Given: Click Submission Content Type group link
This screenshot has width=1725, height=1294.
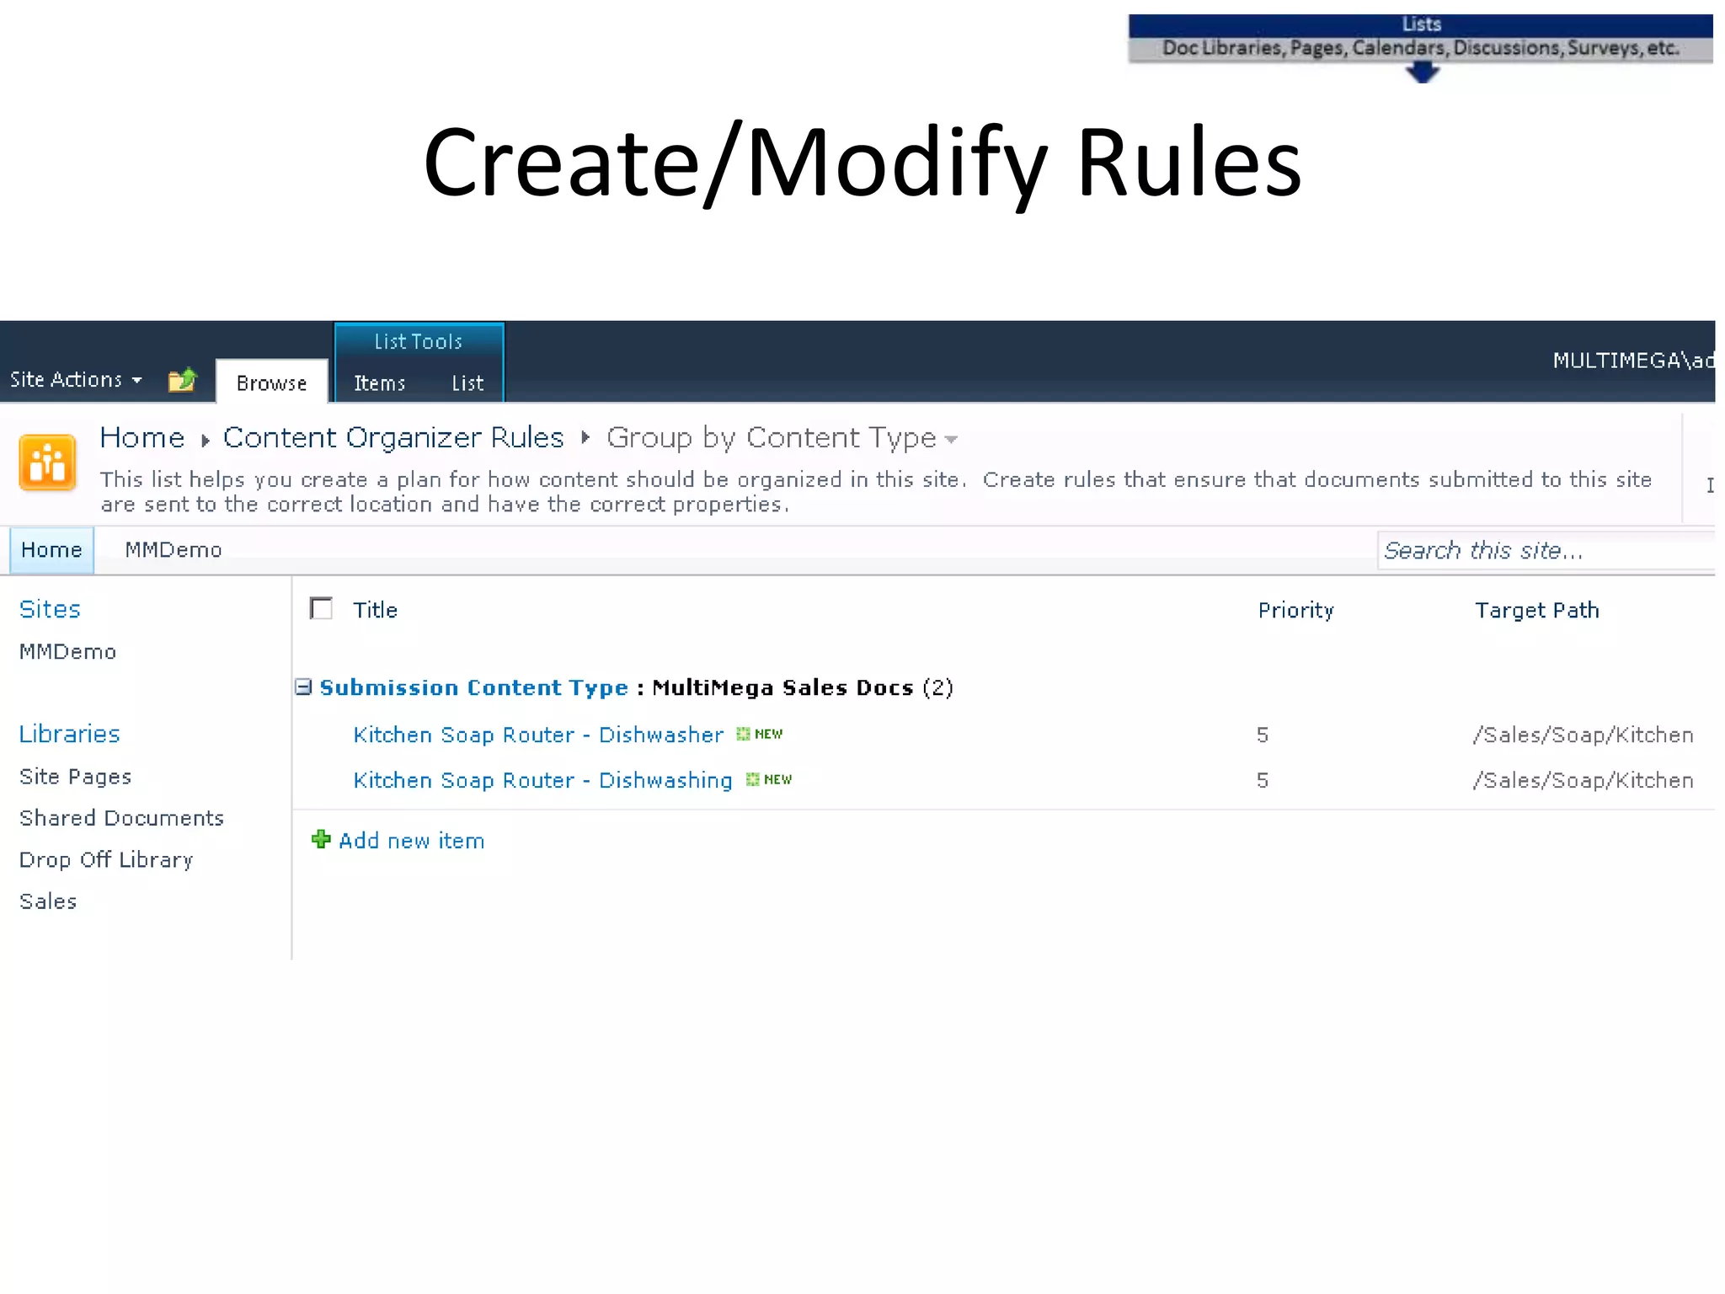Looking at the screenshot, I should point(474,687).
